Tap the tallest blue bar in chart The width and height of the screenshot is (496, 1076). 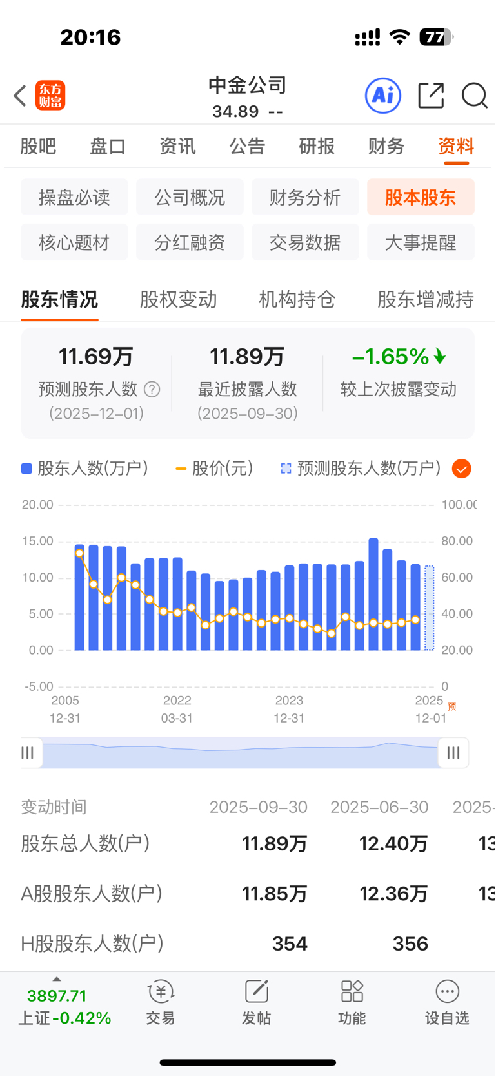373,594
